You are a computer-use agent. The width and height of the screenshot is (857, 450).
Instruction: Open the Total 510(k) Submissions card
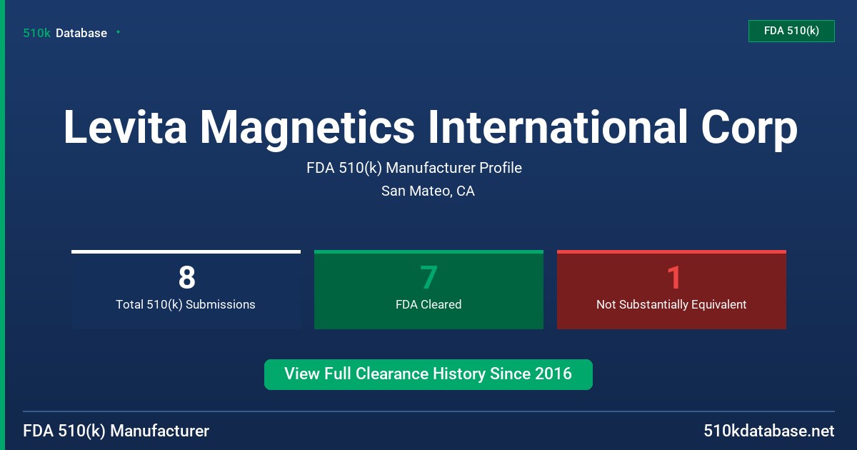pos(186,290)
